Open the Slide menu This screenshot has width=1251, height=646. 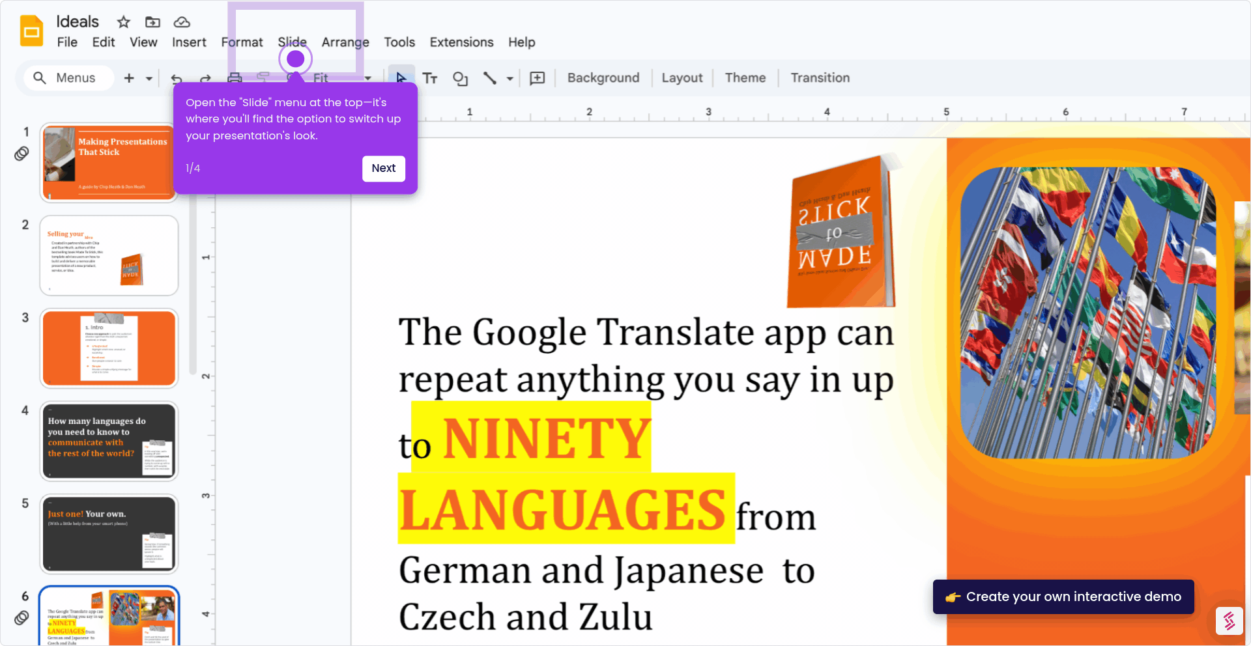point(293,42)
